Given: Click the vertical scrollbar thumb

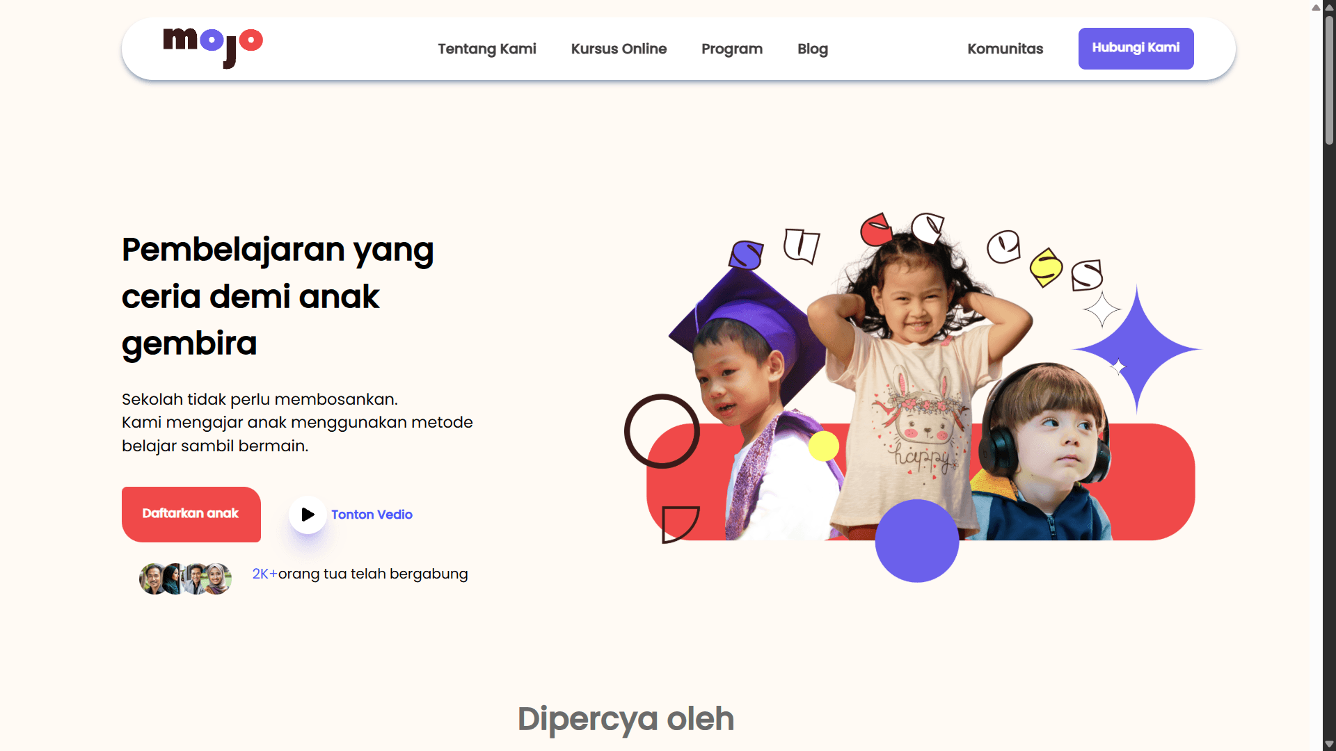Looking at the screenshot, I should [1329, 79].
